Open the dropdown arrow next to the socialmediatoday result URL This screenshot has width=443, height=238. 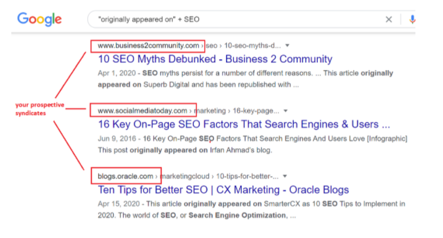pos(286,111)
